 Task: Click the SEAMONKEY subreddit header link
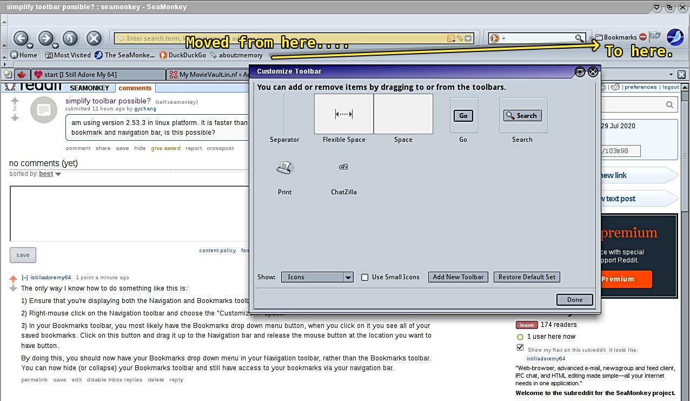coord(89,88)
